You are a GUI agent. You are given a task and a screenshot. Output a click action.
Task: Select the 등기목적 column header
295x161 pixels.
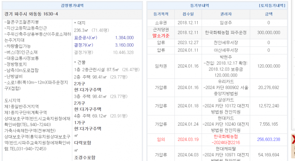160,14
